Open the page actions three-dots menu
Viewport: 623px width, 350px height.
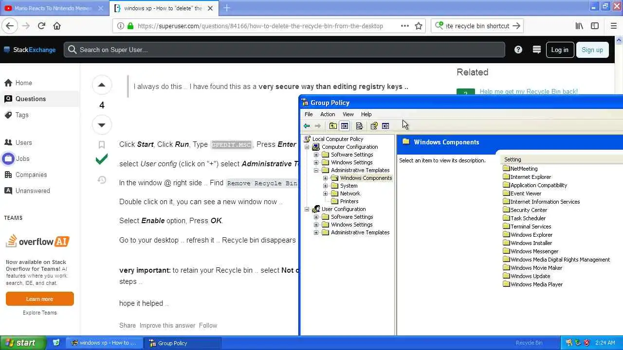point(404,26)
